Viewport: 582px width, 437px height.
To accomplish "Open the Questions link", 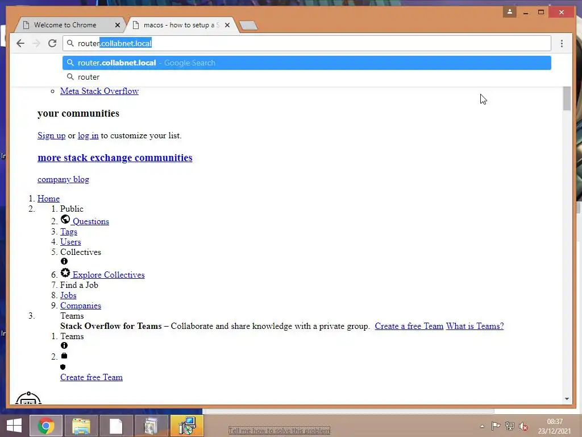I will [x=90, y=221].
